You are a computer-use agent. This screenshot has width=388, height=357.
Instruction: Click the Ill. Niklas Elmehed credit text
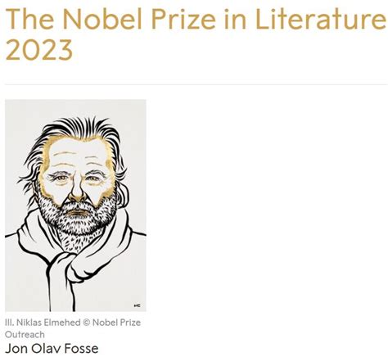[x=43, y=323]
